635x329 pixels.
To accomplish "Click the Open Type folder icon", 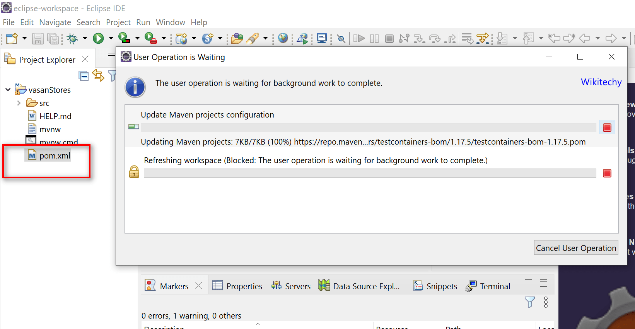I will click(x=237, y=38).
